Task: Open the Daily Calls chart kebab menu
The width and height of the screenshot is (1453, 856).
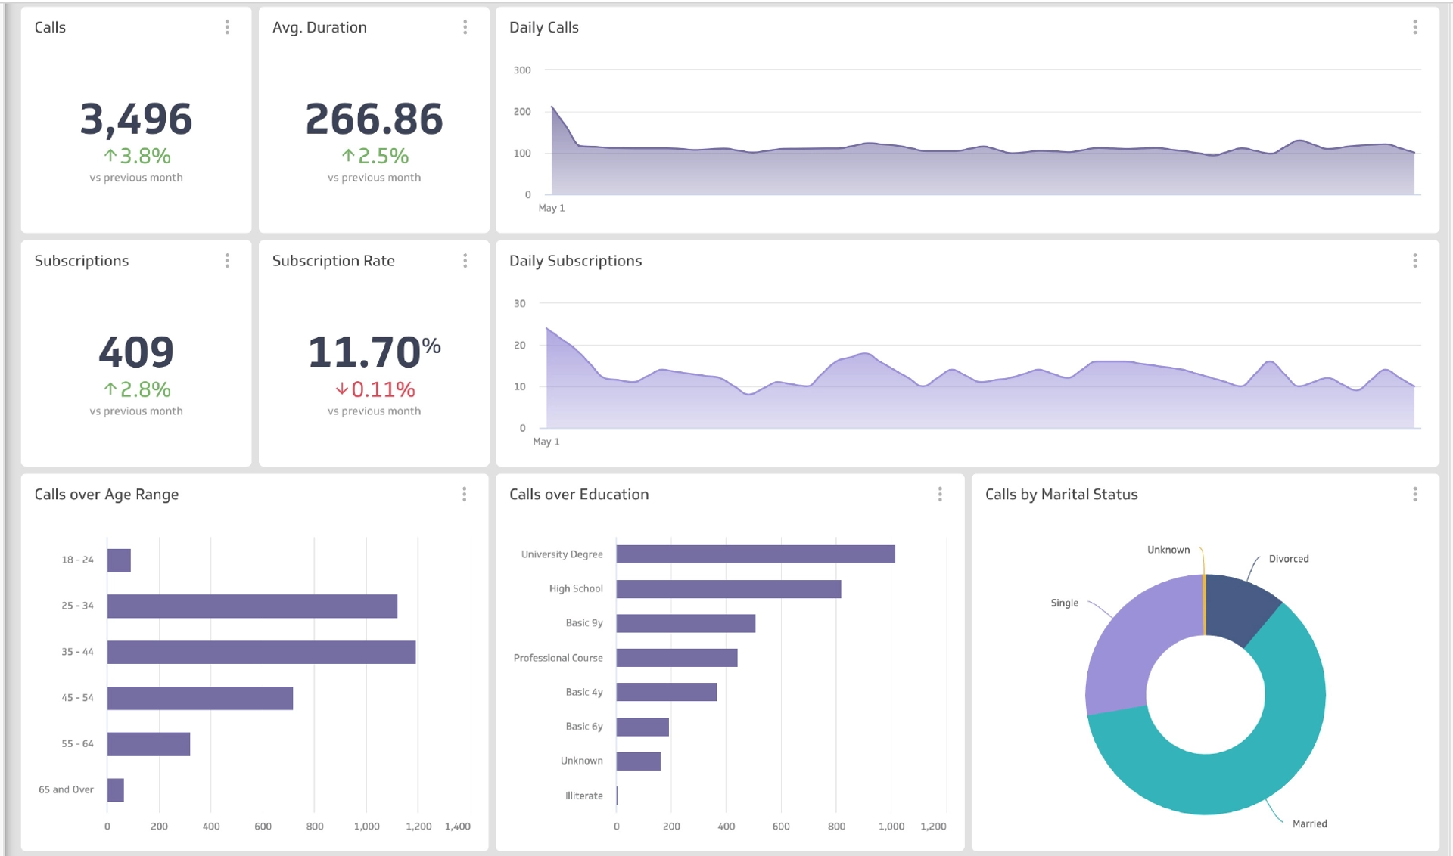Action: click(x=1414, y=27)
